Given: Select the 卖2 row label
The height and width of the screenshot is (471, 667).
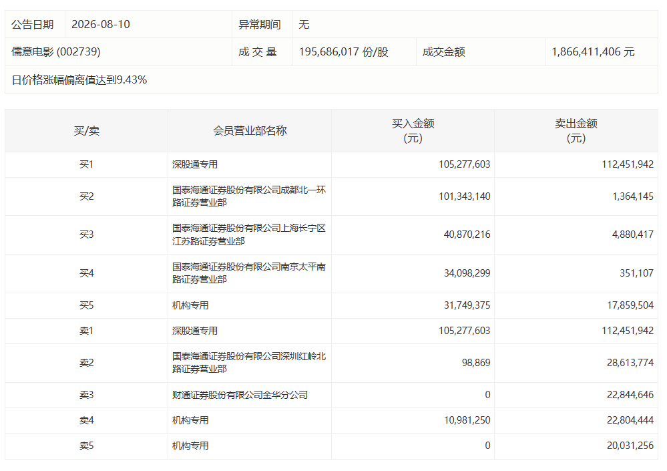Looking at the screenshot, I should click(86, 363).
